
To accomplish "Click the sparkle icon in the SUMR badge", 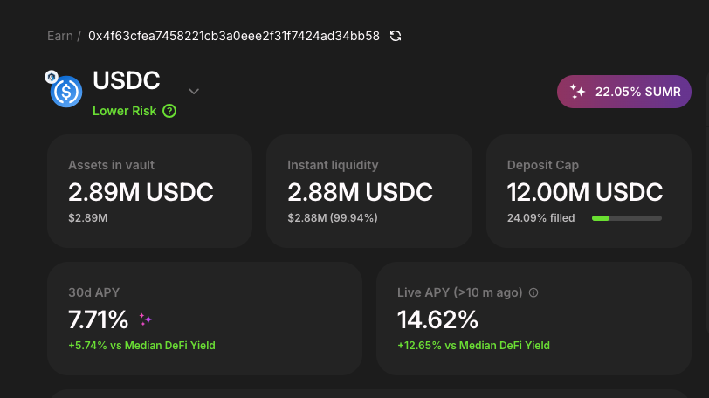I will pyautogui.click(x=577, y=92).
